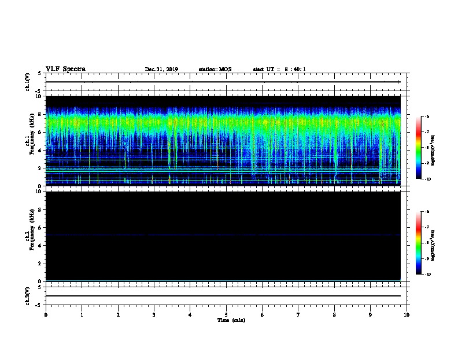Select the ch.1 log(PSD) color bar label
458x353 pixels.
click(433, 150)
